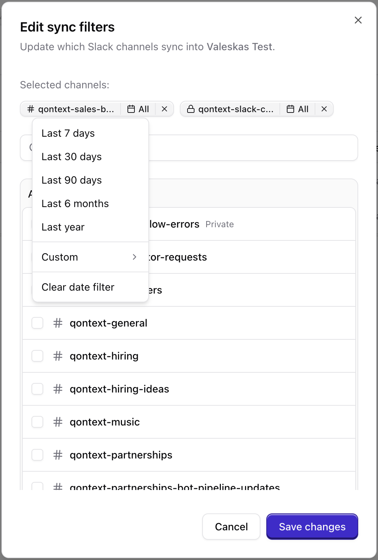
Task: Select Last 30 days from the menu
Action: [x=71, y=156]
